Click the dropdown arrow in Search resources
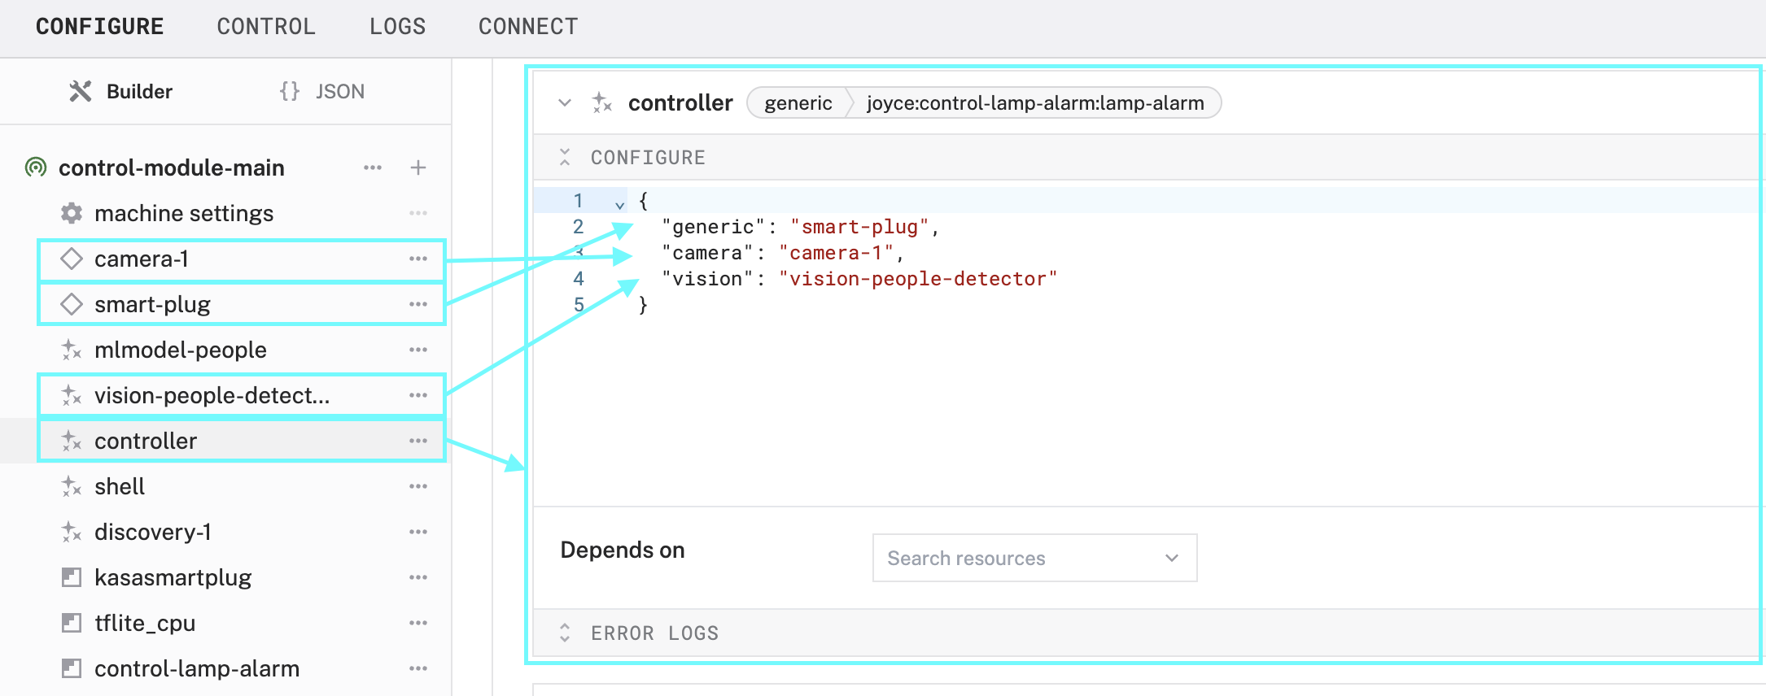This screenshot has width=1766, height=696. click(1172, 558)
